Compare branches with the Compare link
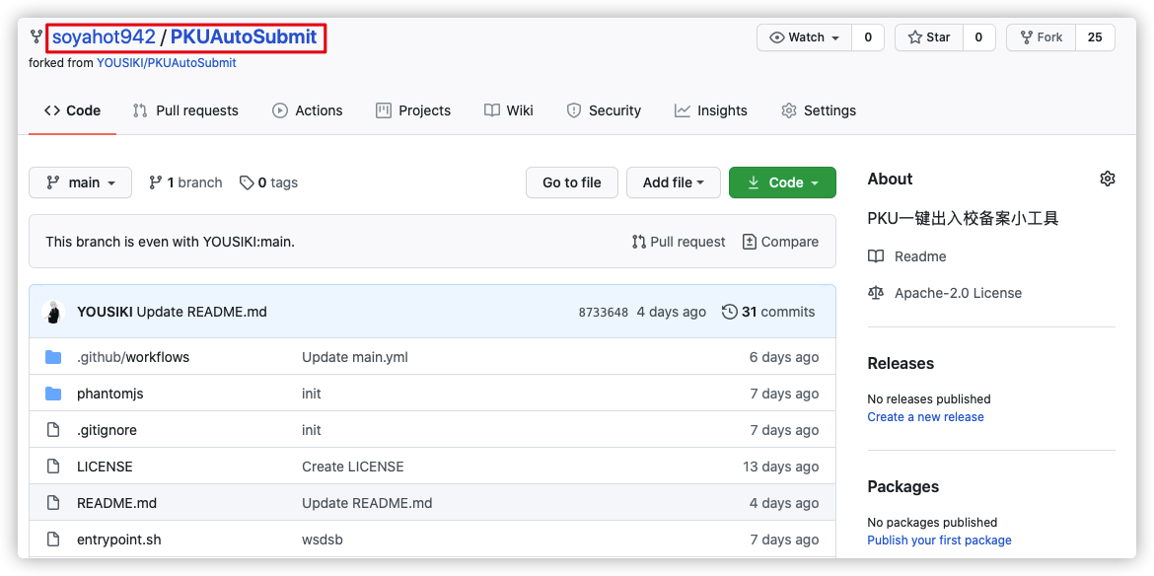Image resolution: width=1154 pixels, height=576 pixels. tap(780, 242)
